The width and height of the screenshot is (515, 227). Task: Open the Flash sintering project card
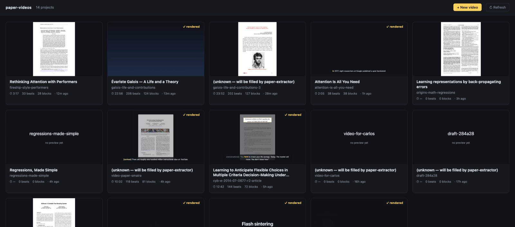pos(257,213)
